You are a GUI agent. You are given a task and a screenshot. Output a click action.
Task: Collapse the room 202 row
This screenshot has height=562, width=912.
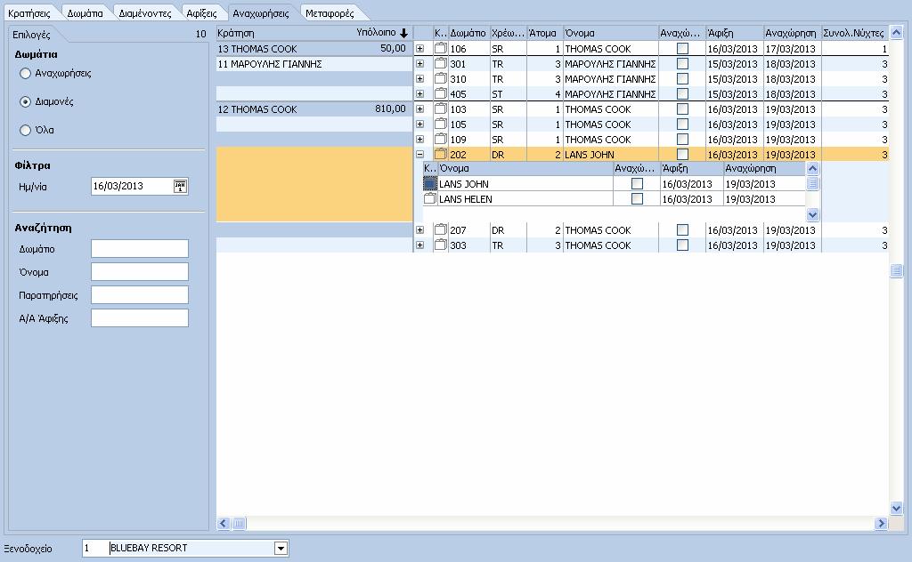(420, 155)
